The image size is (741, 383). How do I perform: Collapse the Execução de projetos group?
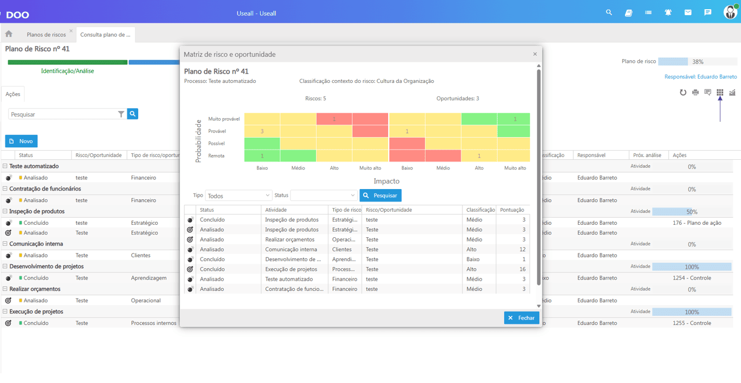coord(5,311)
